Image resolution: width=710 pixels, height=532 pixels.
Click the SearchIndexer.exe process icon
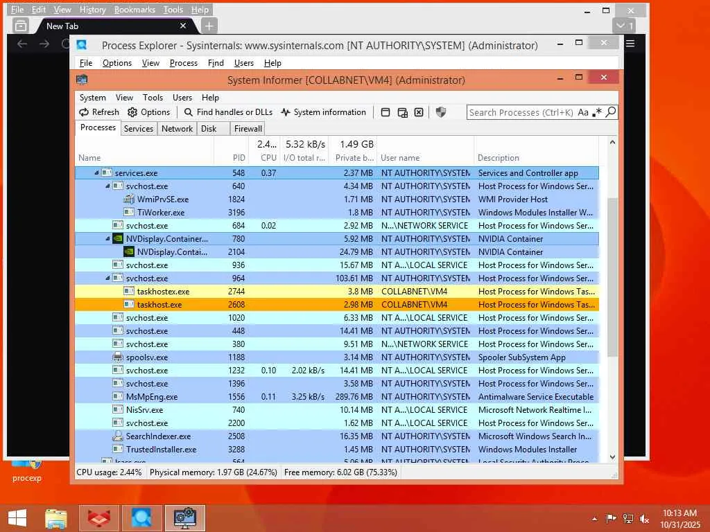(x=118, y=436)
